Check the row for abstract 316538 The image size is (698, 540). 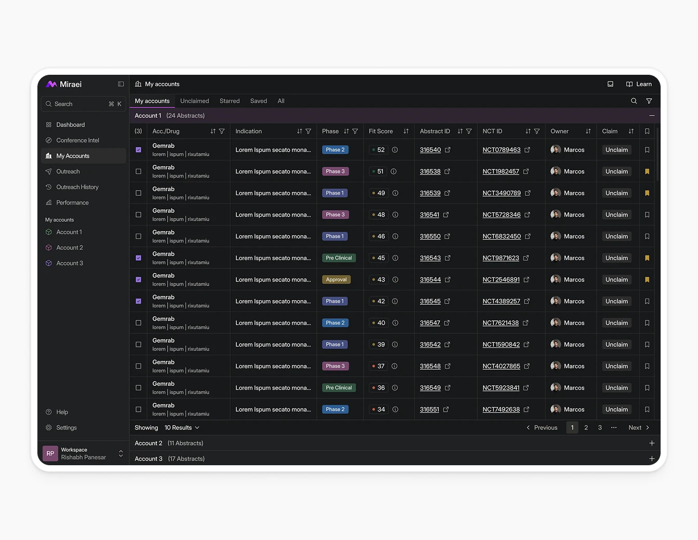(138, 171)
